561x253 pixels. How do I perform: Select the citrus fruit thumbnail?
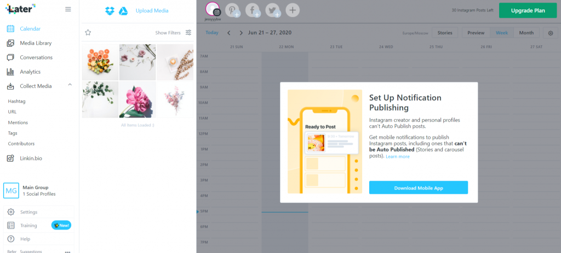(100, 62)
